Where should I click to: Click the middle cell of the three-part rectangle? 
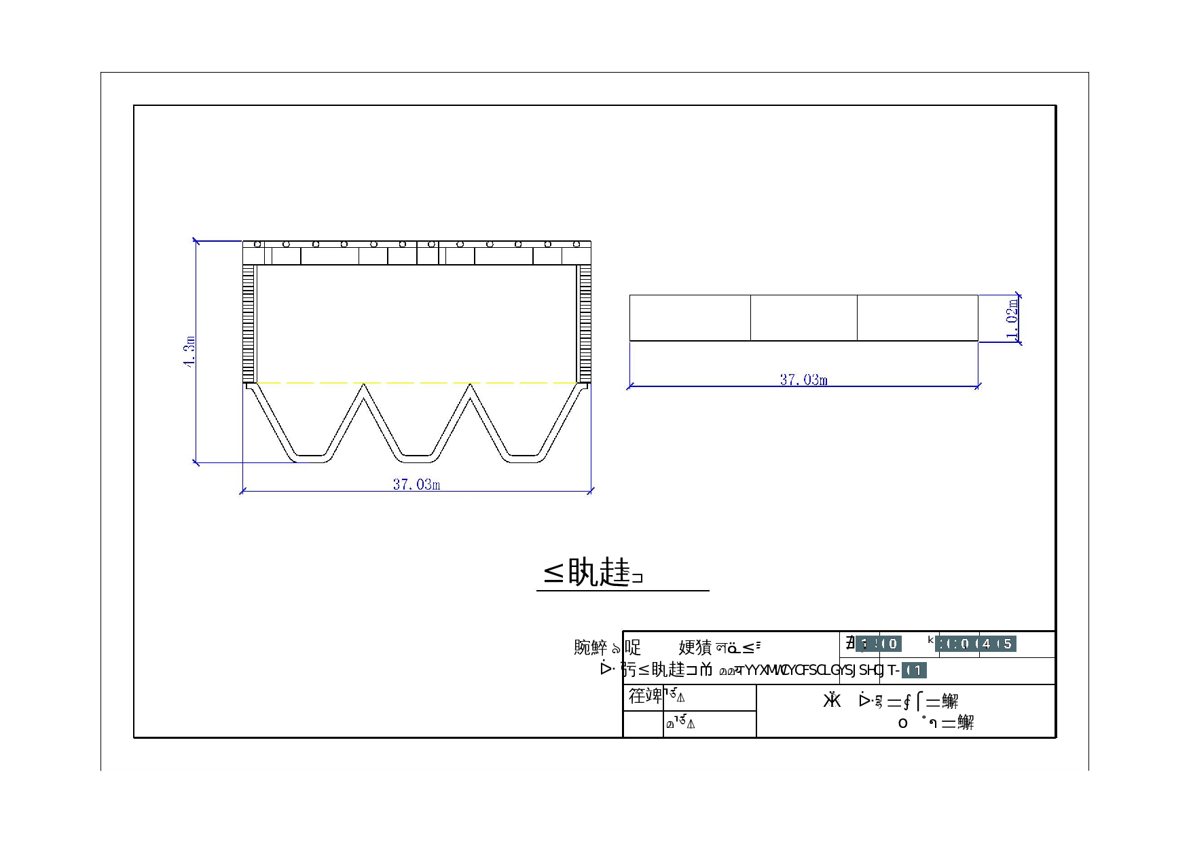click(803, 318)
